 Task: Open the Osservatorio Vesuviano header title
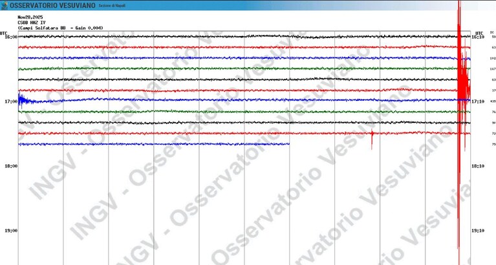coord(52,6)
